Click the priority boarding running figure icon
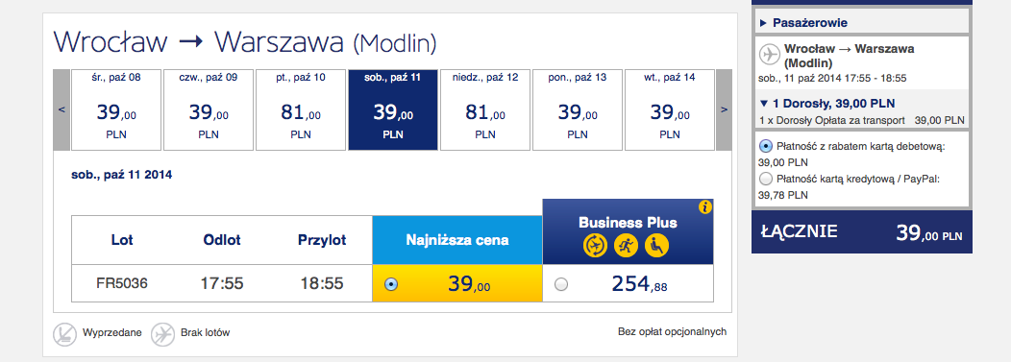The image size is (1011, 362). pos(626,246)
